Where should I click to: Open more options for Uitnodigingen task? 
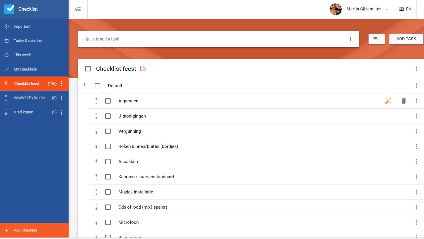coord(416,116)
